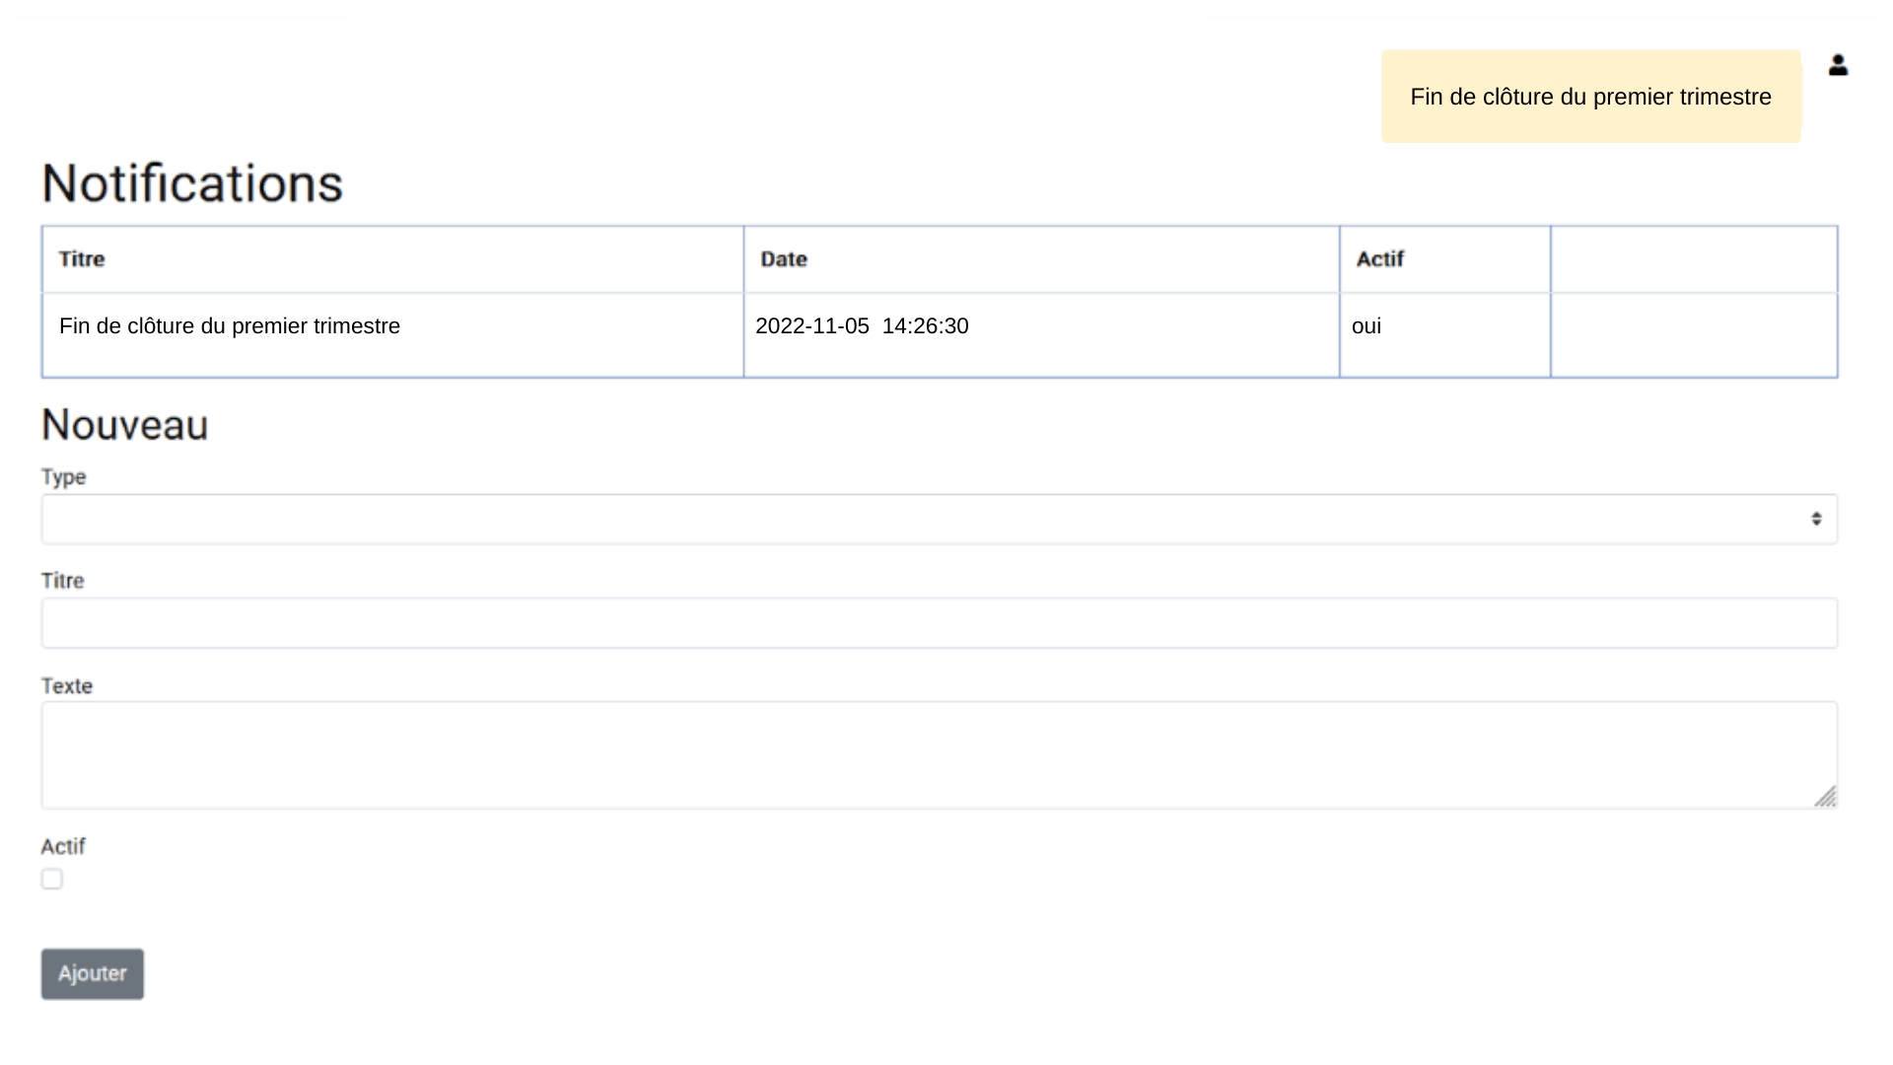1893x1065 pixels.
Task: Enable the Actif checkbox
Action: (52, 879)
